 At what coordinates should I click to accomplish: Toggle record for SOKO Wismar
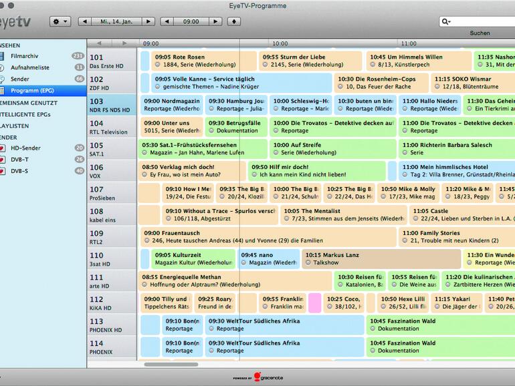(437, 87)
